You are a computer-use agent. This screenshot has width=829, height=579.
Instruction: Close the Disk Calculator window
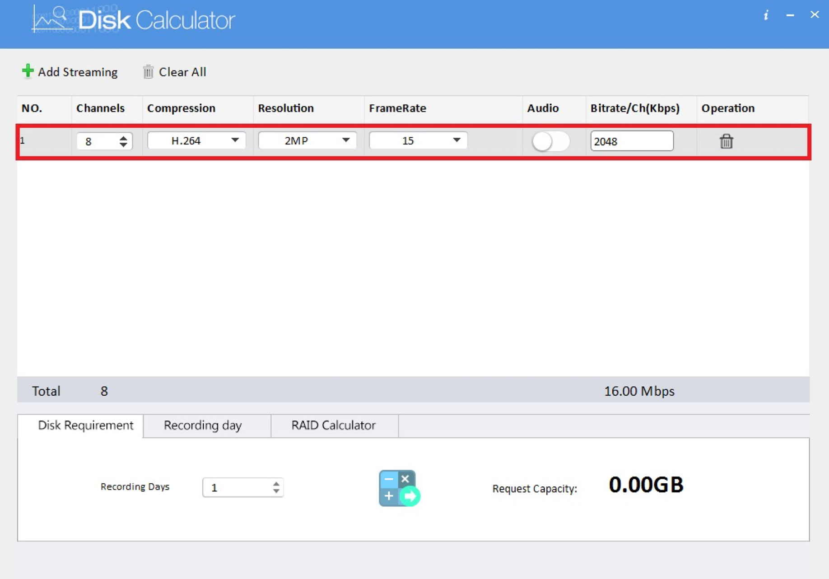(x=815, y=14)
